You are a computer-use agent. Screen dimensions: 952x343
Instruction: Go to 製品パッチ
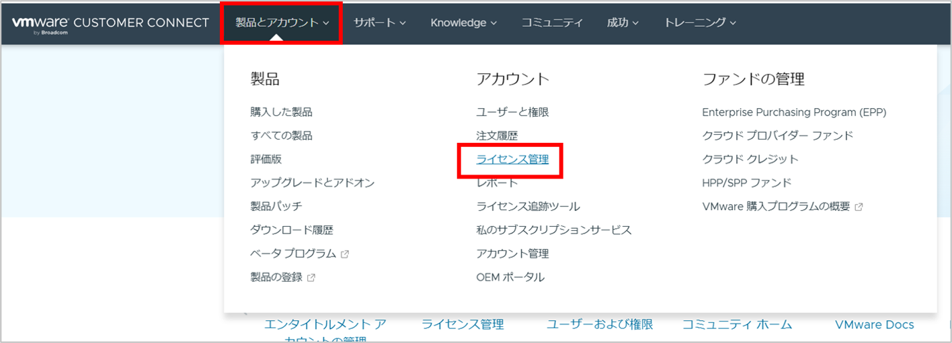tap(276, 206)
